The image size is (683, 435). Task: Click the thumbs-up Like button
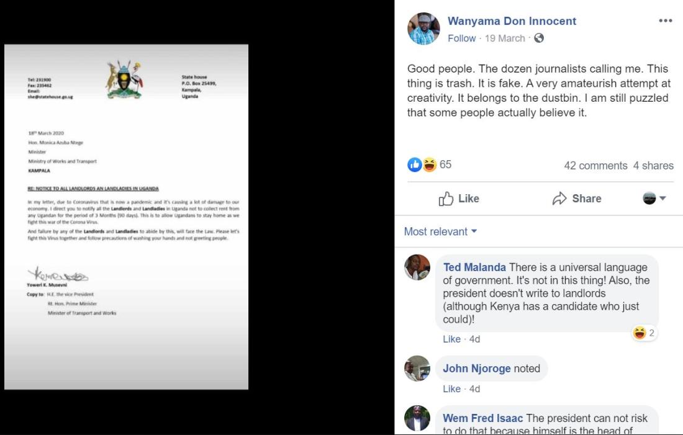pyautogui.click(x=459, y=199)
